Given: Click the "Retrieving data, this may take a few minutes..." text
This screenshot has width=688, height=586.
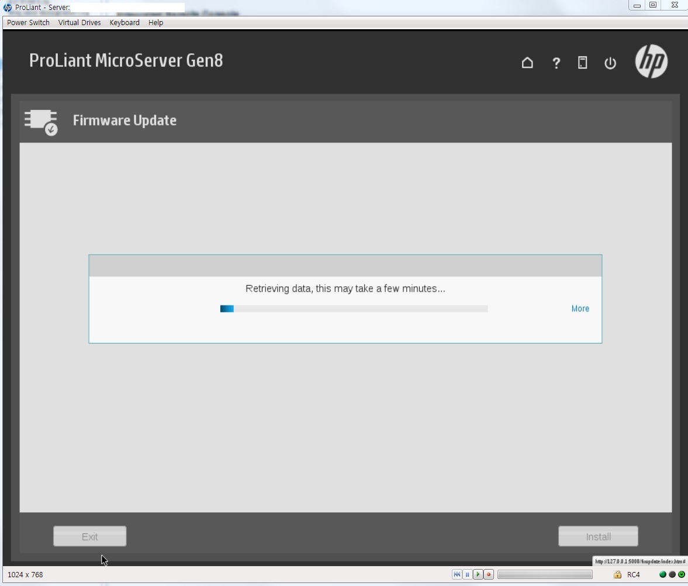Looking at the screenshot, I should 345,289.
